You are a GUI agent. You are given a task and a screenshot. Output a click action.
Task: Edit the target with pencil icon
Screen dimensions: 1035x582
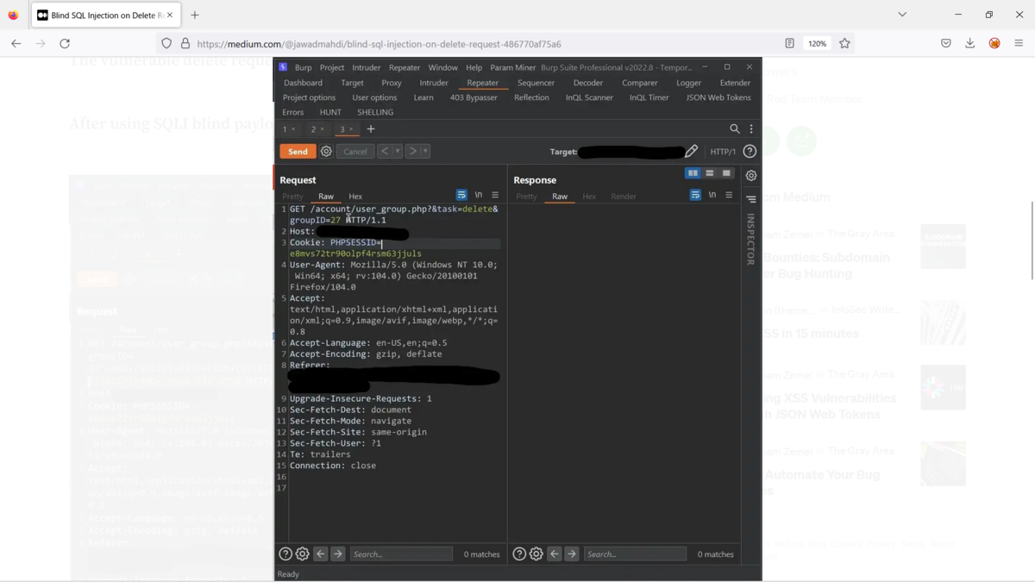692,151
